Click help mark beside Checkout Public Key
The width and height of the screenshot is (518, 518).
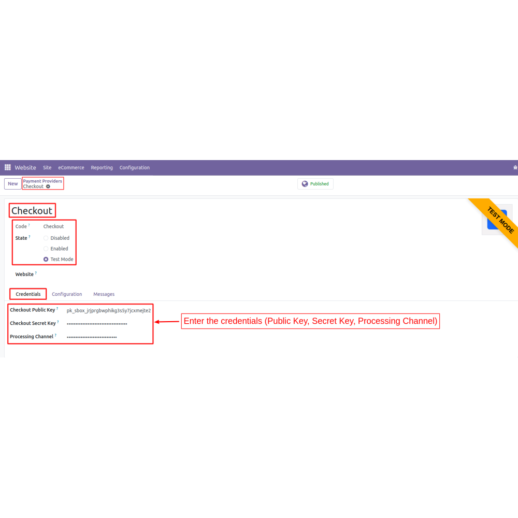(x=57, y=309)
